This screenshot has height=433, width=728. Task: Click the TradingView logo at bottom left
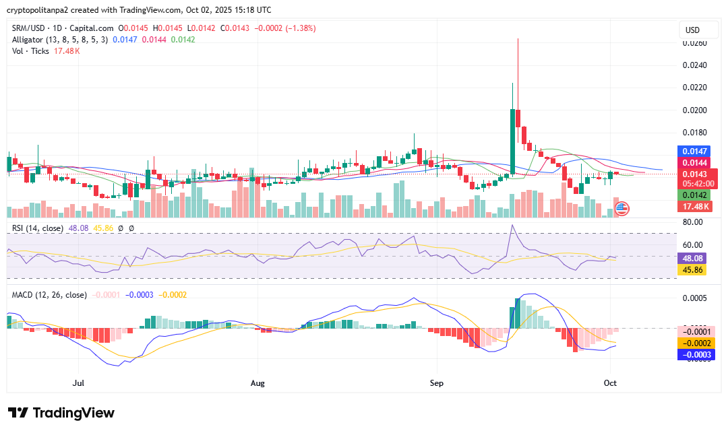point(61,413)
